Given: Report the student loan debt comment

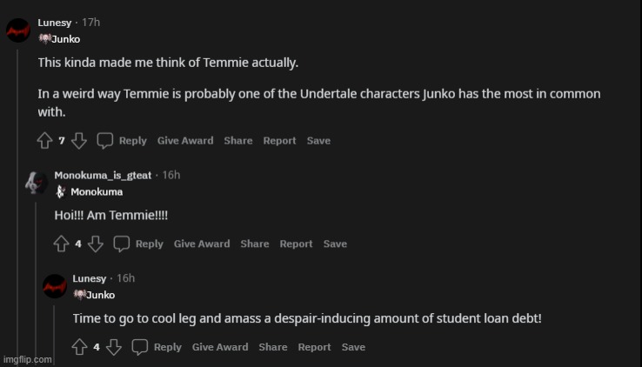Looking at the screenshot, I should (x=314, y=348).
